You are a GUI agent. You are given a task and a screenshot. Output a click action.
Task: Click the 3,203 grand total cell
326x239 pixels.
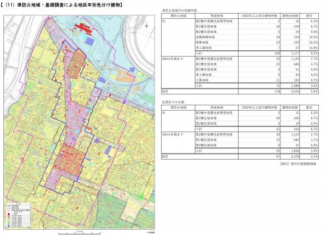(x=295, y=91)
